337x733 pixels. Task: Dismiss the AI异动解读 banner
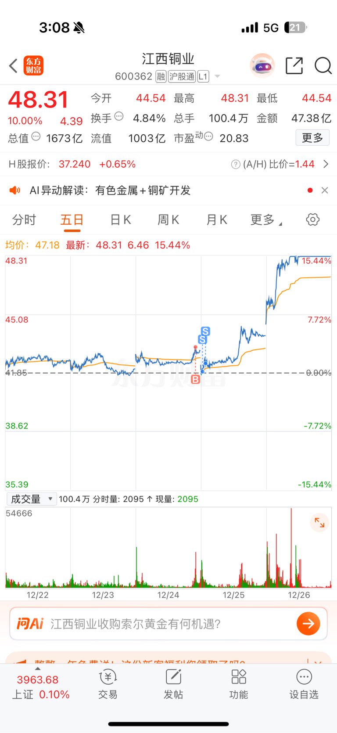325,190
